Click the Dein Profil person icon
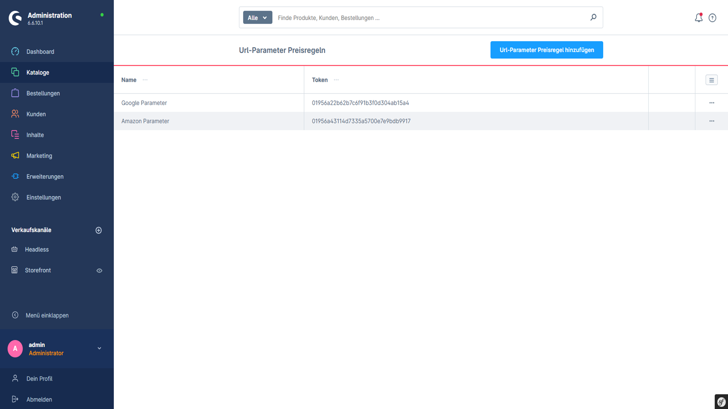The height and width of the screenshot is (409, 728). [x=15, y=378]
